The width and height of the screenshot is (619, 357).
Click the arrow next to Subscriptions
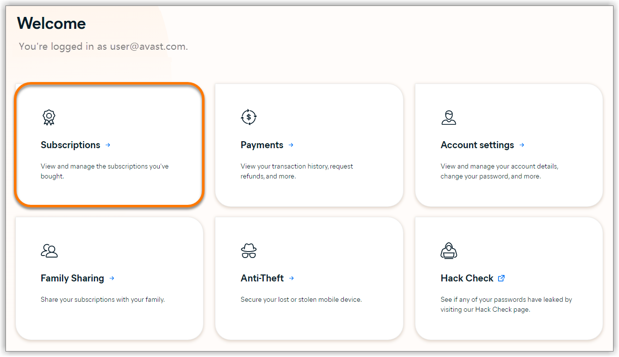108,145
